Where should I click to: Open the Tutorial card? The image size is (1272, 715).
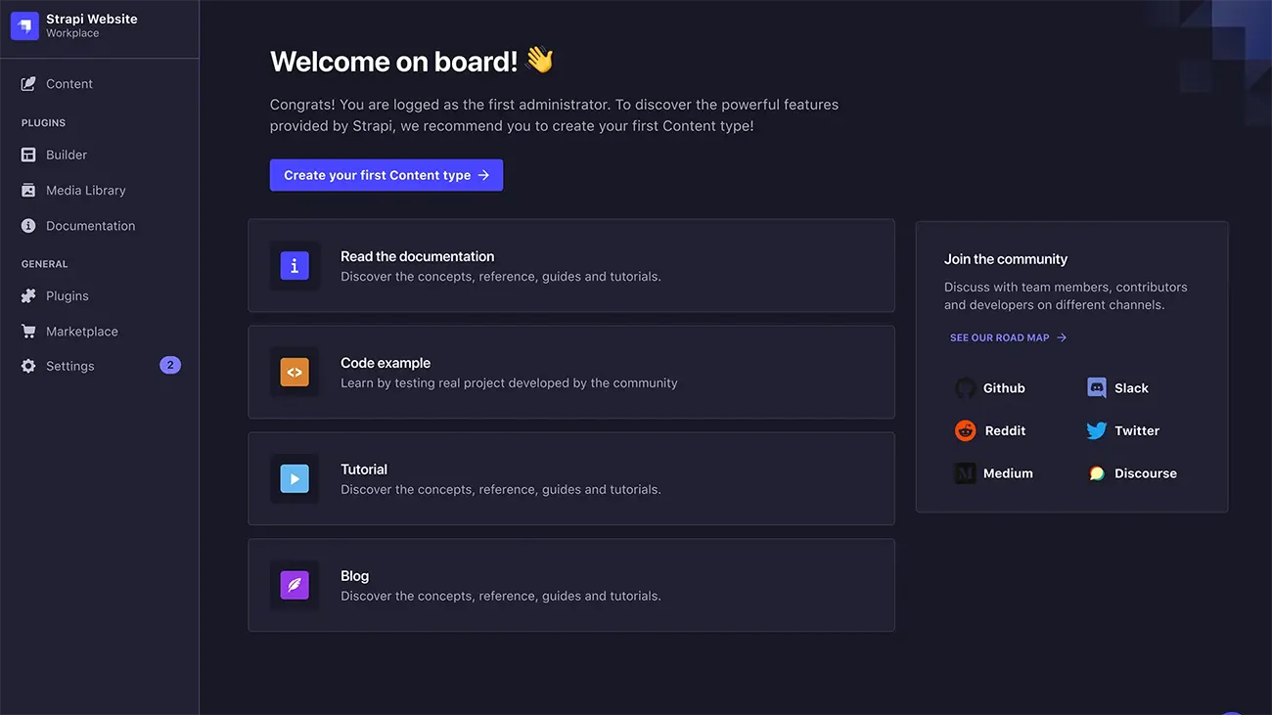point(571,479)
